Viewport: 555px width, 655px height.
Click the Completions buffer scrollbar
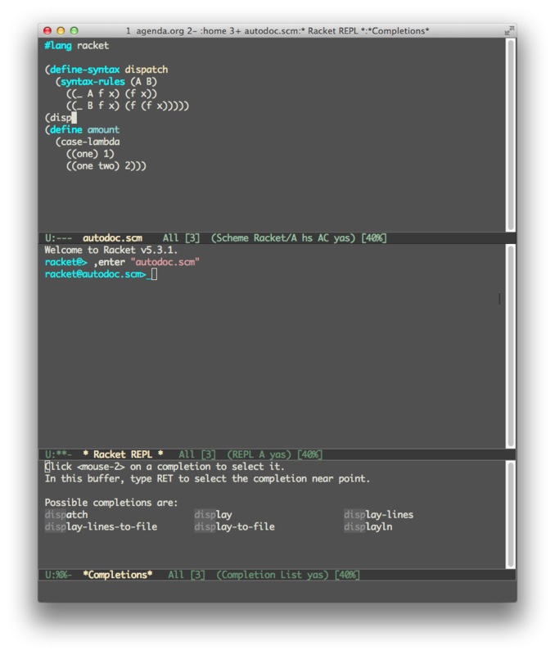pyautogui.click(x=510, y=515)
